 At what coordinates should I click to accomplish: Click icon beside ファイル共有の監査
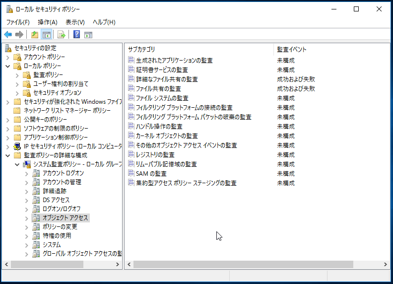(x=131, y=88)
